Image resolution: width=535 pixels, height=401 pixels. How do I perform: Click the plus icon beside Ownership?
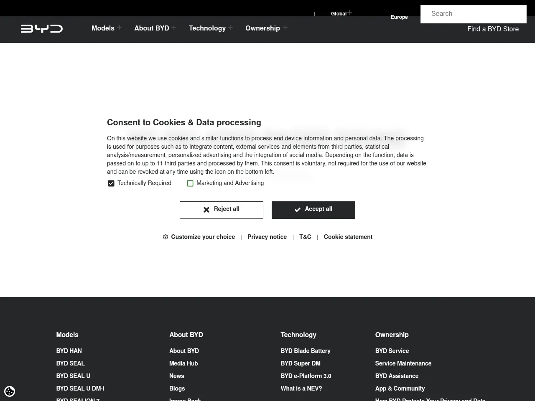click(x=285, y=28)
